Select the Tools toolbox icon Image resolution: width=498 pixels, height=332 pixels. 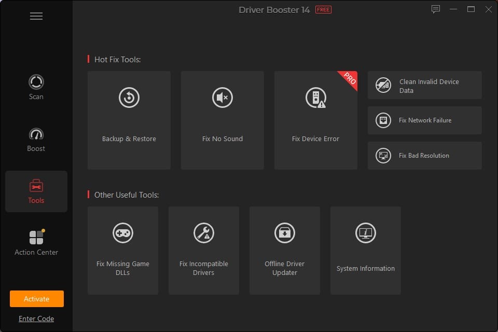click(x=36, y=186)
